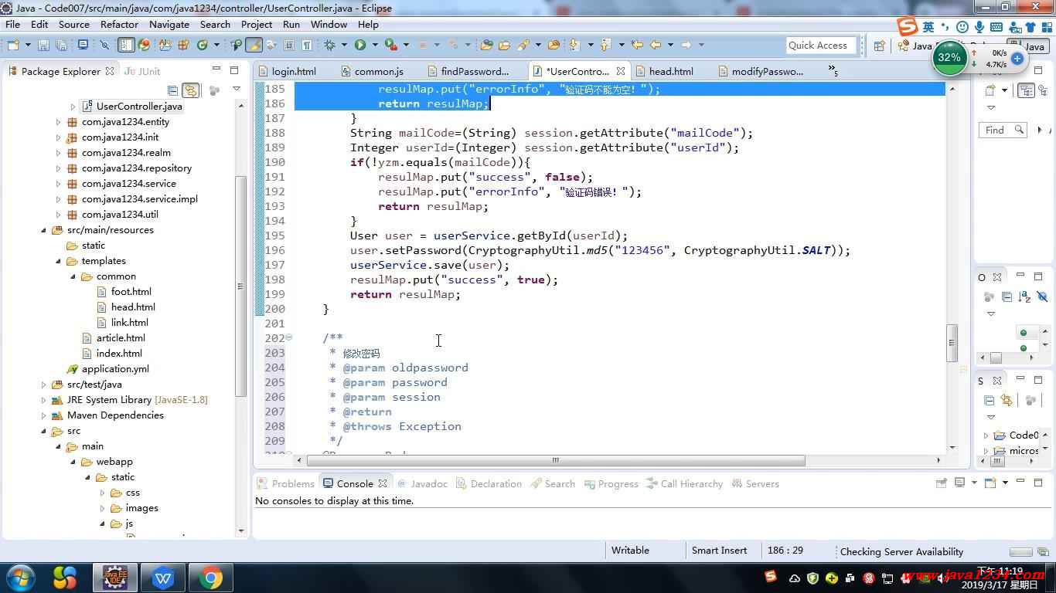1056x593 pixels.
Task: Click the Debug bug icon in toolbar
Action: tap(330, 45)
